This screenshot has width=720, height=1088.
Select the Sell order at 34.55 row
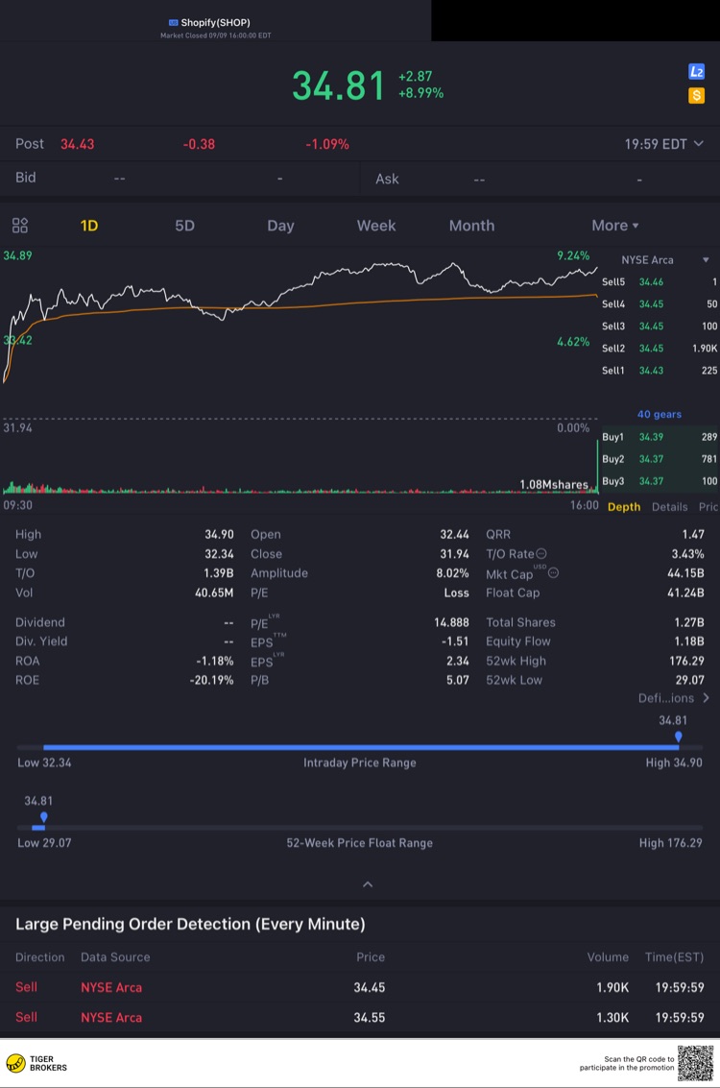360,1018
